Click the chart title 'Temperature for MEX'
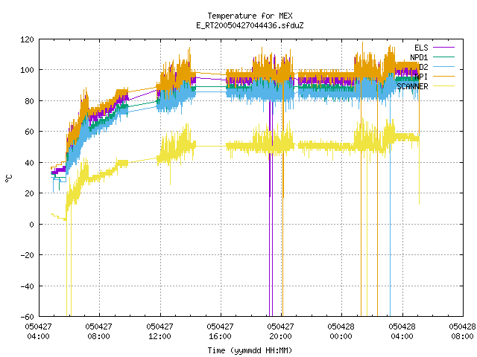The image size is (477, 357). (x=250, y=16)
